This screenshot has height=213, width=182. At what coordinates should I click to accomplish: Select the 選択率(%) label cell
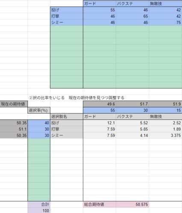pyautogui.click(x=39, y=110)
